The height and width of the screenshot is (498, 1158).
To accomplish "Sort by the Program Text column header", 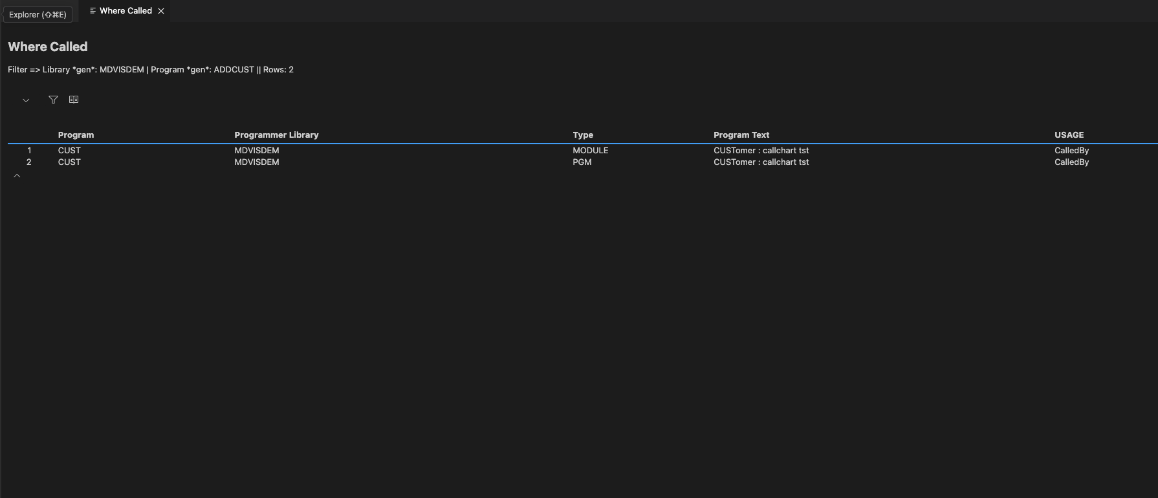I will pyautogui.click(x=741, y=135).
